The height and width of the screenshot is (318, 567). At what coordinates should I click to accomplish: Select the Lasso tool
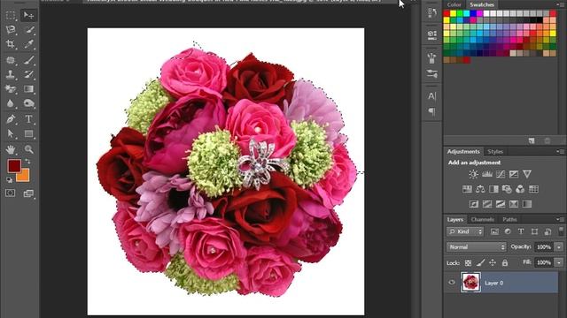[x=11, y=29]
